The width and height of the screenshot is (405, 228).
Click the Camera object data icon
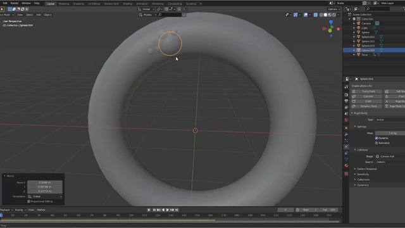(377, 23)
